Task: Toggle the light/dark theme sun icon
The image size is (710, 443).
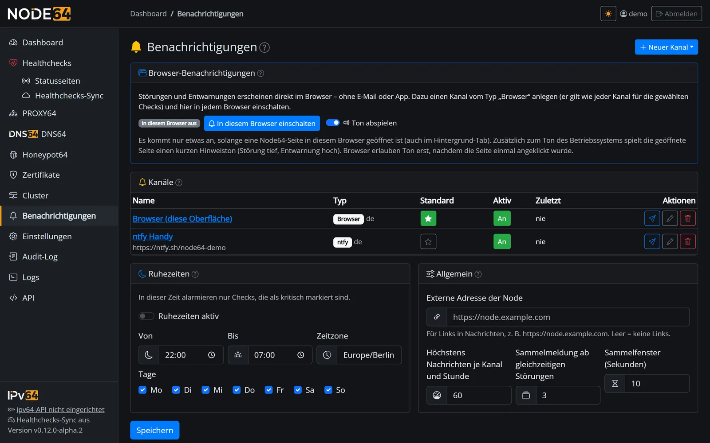Action: click(x=608, y=14)
